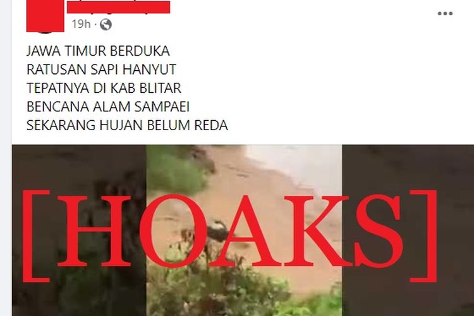The height and width of the screenshot is (316, 474).
Task: Click the red-covered profile picture
Action: coord(46,16)
